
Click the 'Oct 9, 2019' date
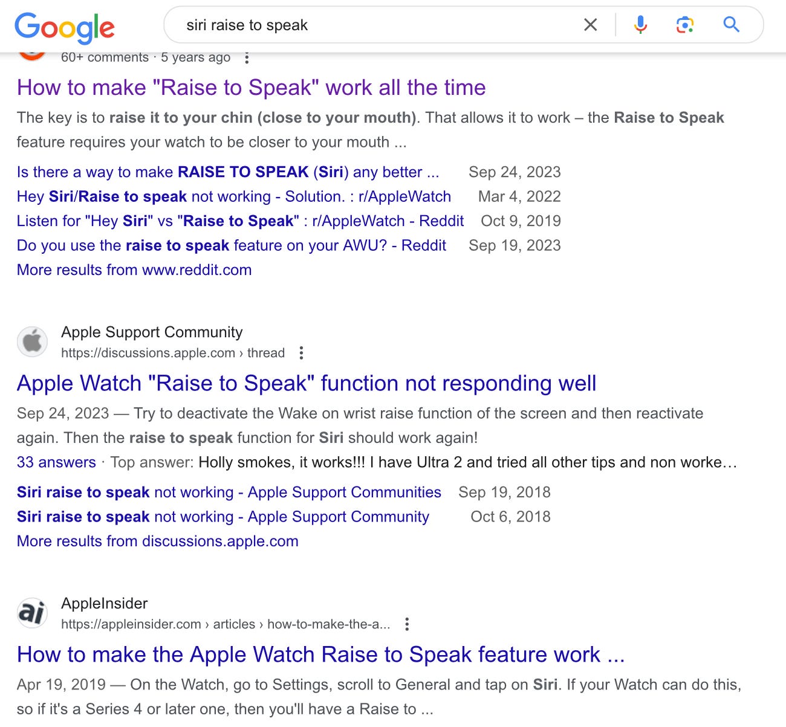pyautogui.click(x=521, y=221)
